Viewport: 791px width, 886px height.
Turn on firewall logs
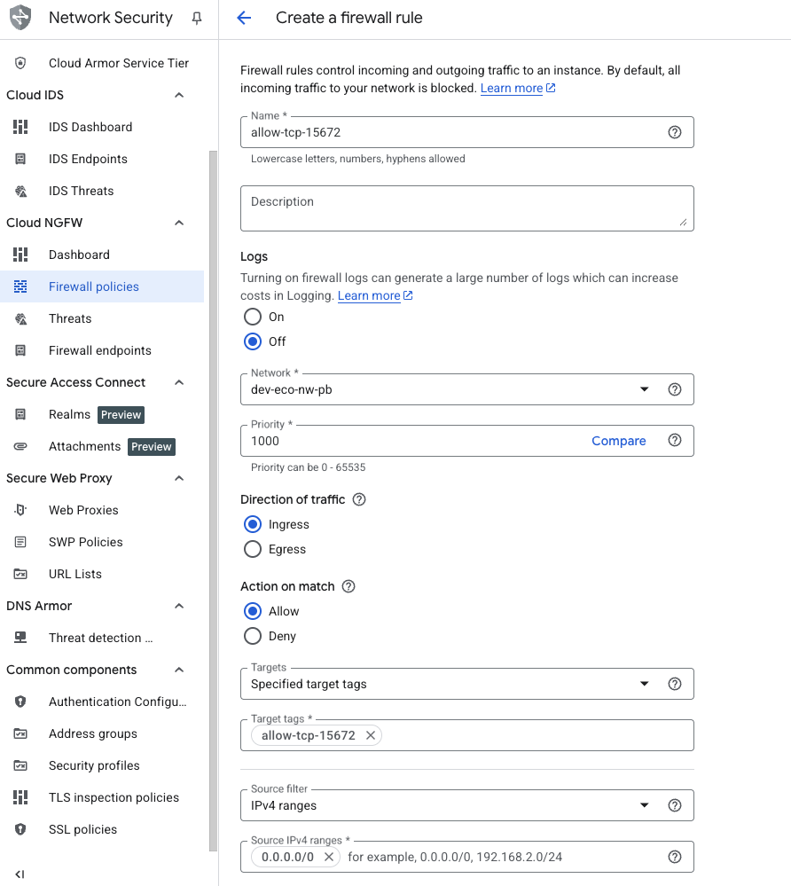pyautogui.click(x=252, y=316)
